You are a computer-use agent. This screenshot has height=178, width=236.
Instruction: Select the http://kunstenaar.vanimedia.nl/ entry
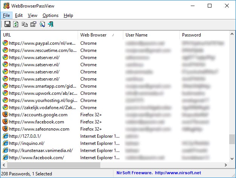click(115, 151)
